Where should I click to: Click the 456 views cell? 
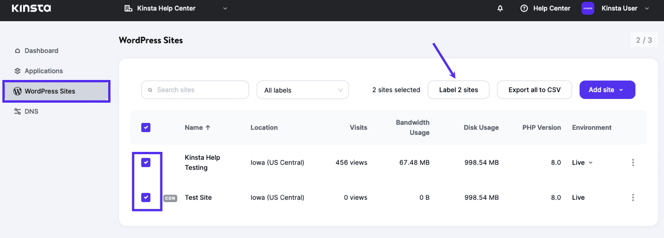[351, 162]
